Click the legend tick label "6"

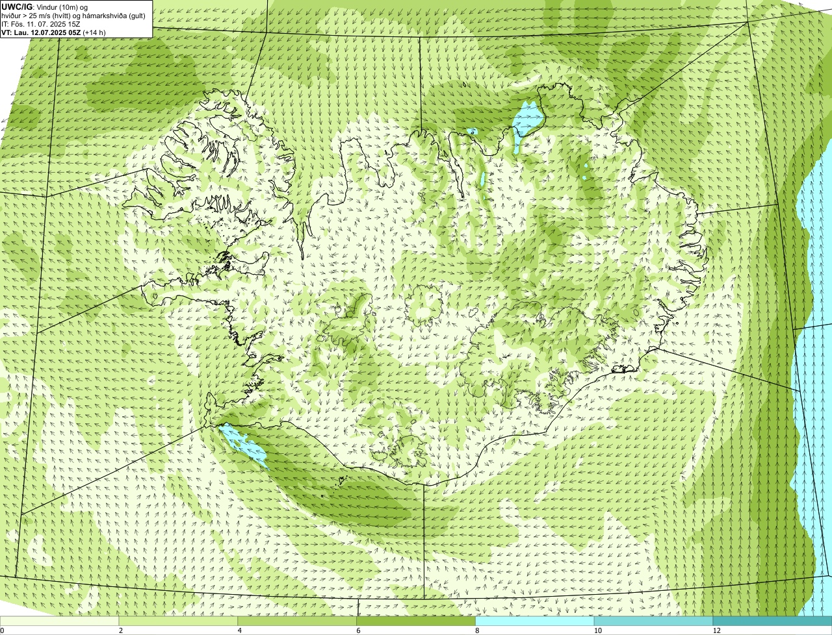coord(358,630)
